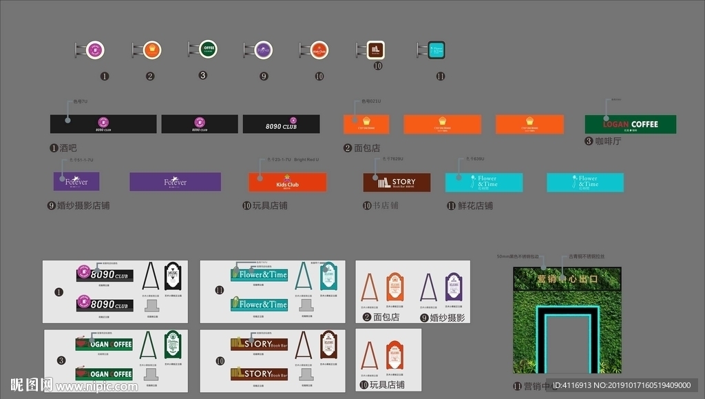Click the 玩具店铺 label under the Kids Club banner

click(x=270, y=205)
